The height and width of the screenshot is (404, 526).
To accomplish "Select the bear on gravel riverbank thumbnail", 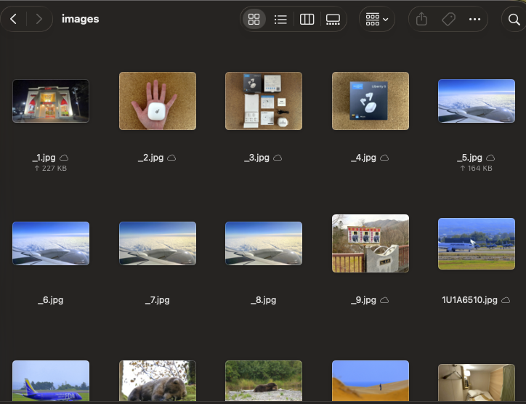I will point(264,381).
